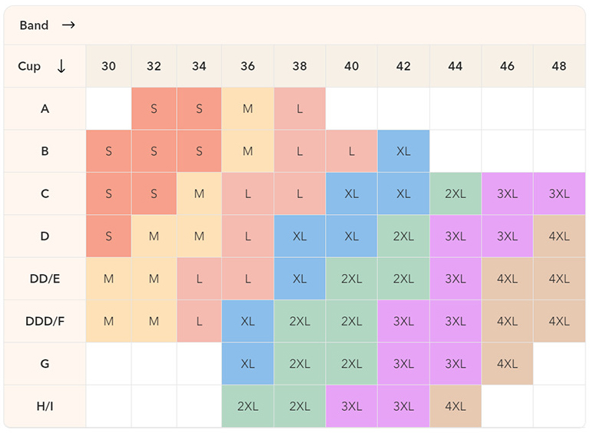The image size is (590, 433).
Task: Select the 4XL cell in H/I cup row
Action: click(456, 406)
